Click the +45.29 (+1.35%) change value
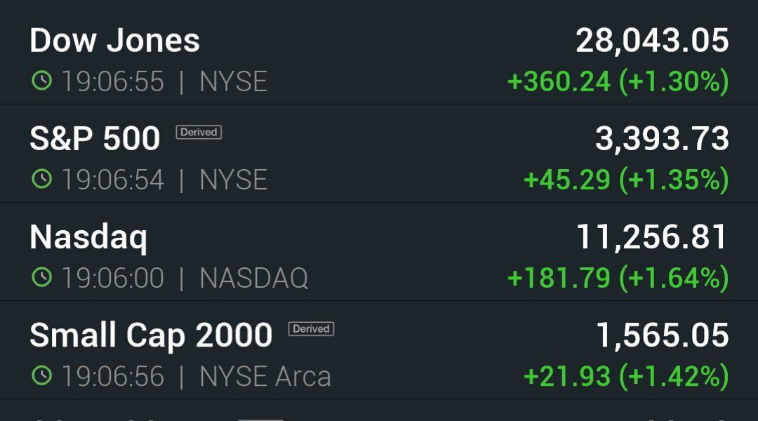The height and width of the screenshot is (421, 758). (x=627, y=180)
